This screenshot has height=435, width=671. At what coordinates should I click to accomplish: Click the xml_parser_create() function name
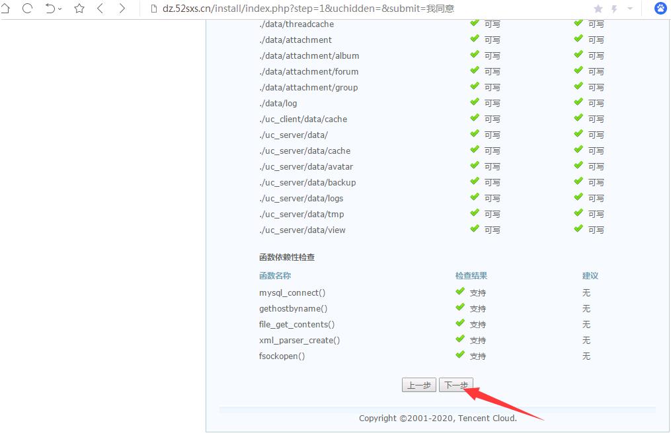click(299, 341)
